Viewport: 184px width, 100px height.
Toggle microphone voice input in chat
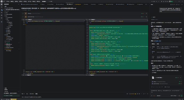[179, 96]
